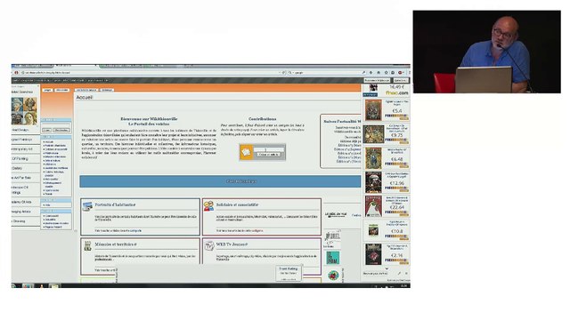Click the wide blue banner bar

point(220,181)
